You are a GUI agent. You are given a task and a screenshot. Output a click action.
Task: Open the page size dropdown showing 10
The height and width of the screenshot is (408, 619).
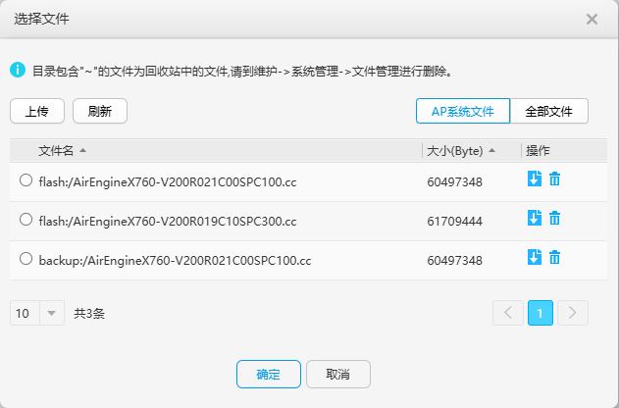tap(37, 313)
